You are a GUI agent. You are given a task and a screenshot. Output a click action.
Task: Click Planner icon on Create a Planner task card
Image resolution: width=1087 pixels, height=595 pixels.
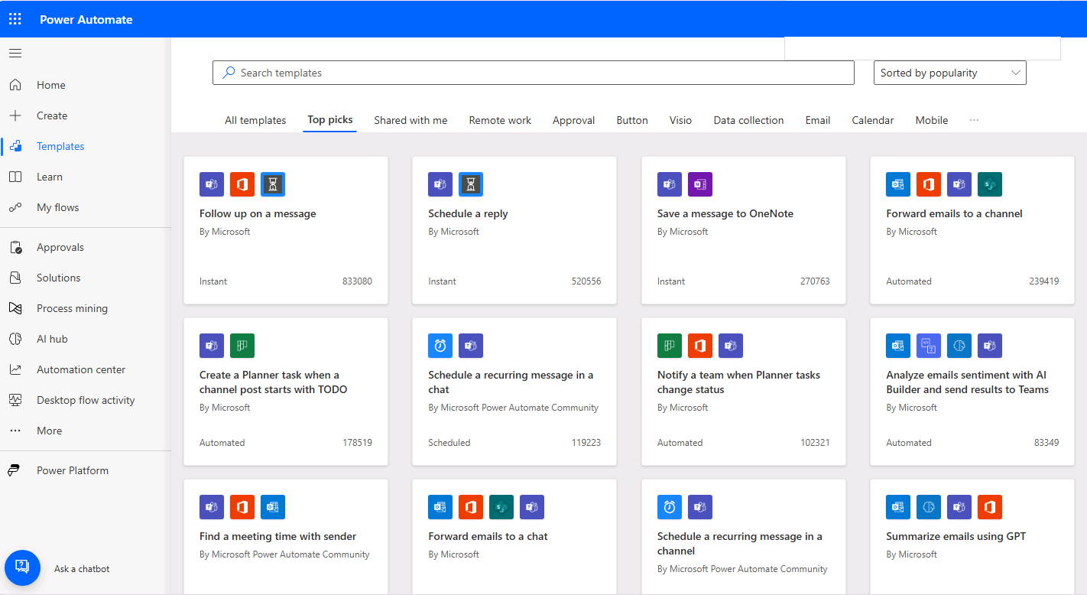pos(242,346)
